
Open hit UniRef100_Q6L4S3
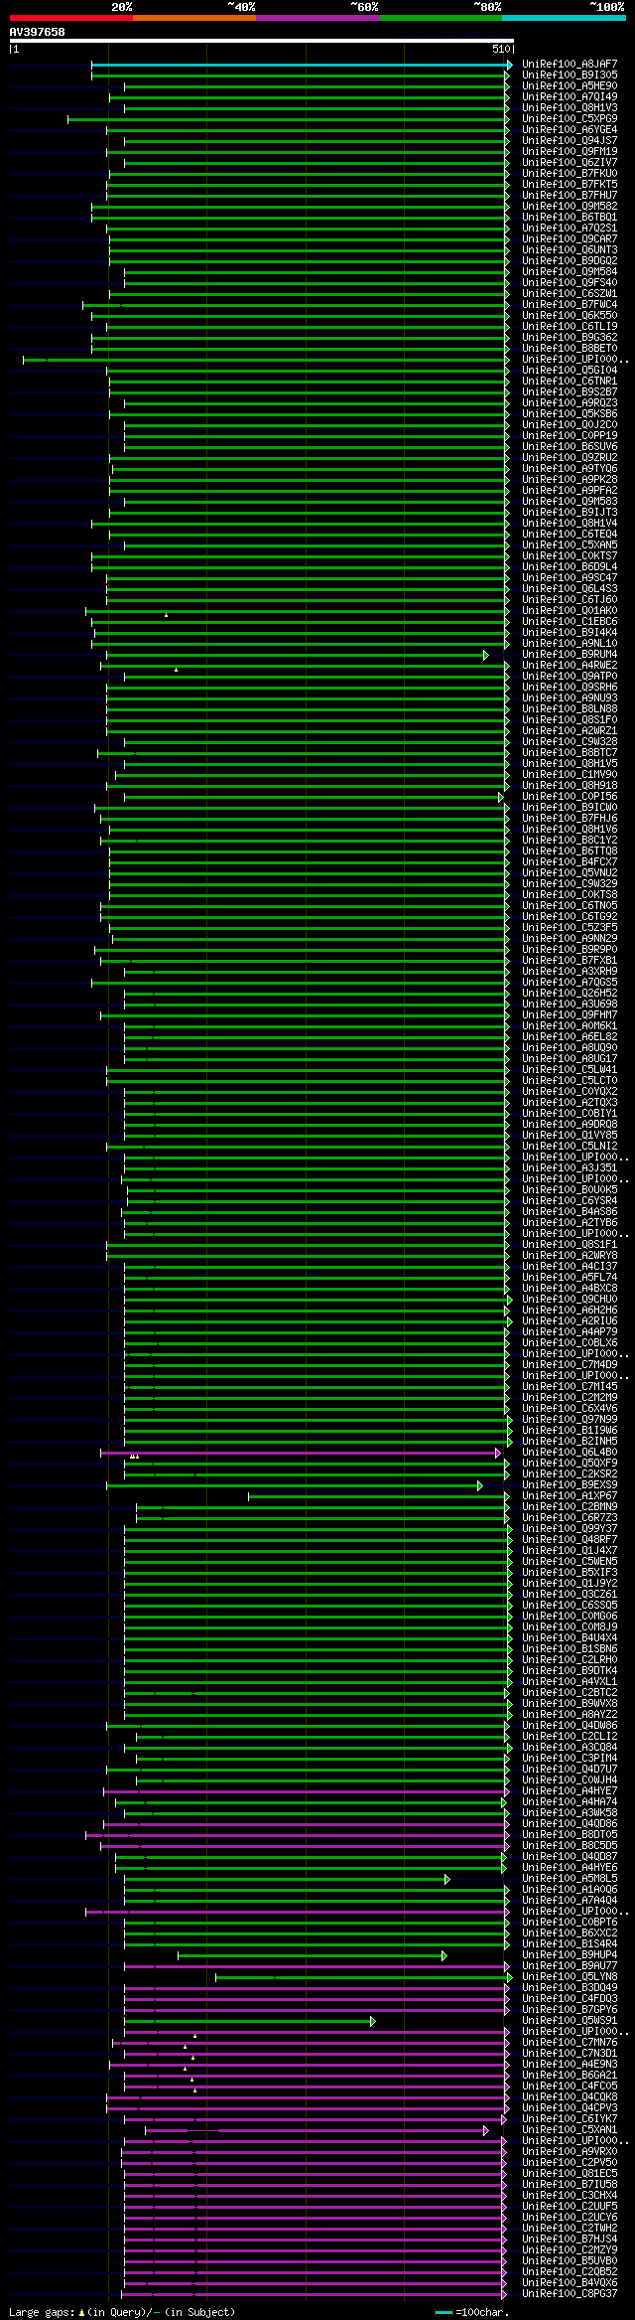(x=570, y=589)
